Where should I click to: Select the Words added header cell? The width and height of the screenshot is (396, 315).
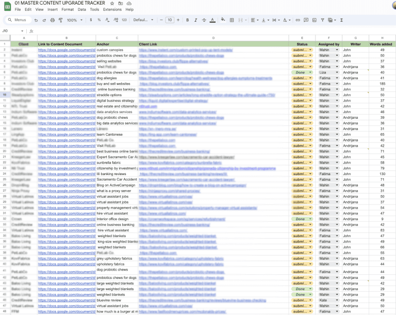coord(382,44)
